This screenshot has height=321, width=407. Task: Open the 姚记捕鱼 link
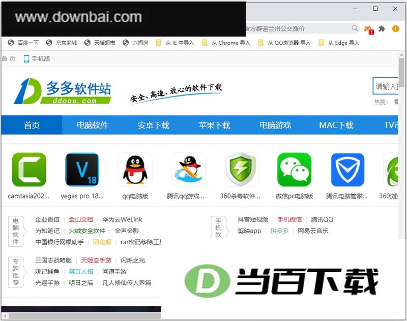pyautogui.click(x=47, y=272)
